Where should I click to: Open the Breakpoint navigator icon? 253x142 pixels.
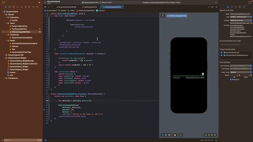tap(33, 7)
